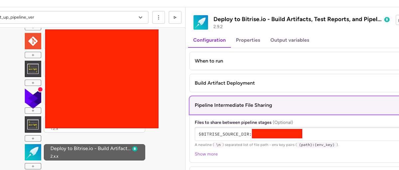The width and height of the screenshot is (399, 170).
Task: Click the Files to share input field
Action: 297,134
